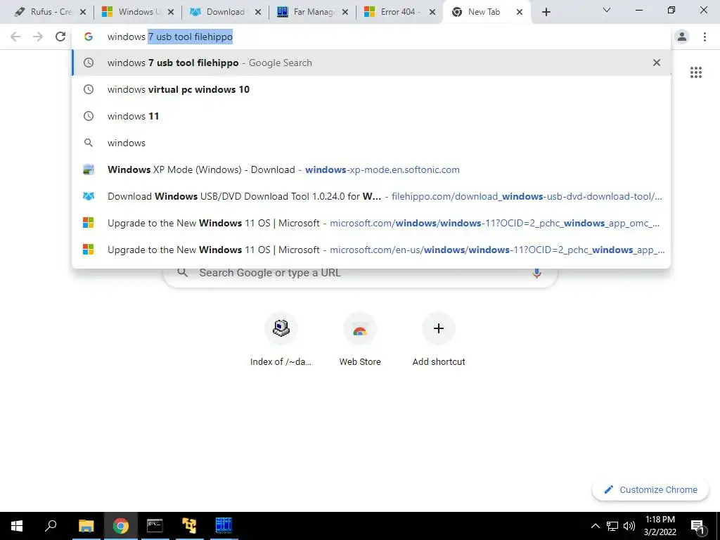Open the Windows Start menu
Viewport: 720px width, 540px height.
[17, 526]
